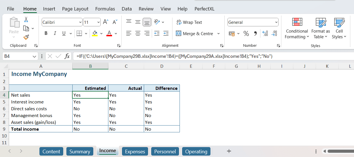This screenshot has height=157, width=354.
Task: Click the Paste clipboard icon
Action: (x=14, y=22)
